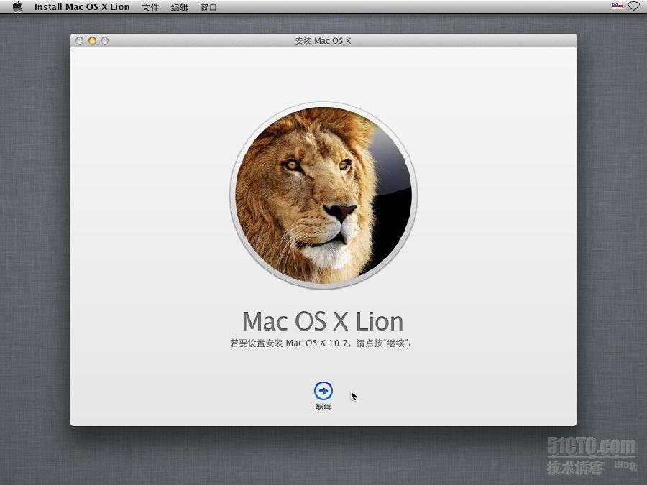Open the 文件 (File) menu

150,7
